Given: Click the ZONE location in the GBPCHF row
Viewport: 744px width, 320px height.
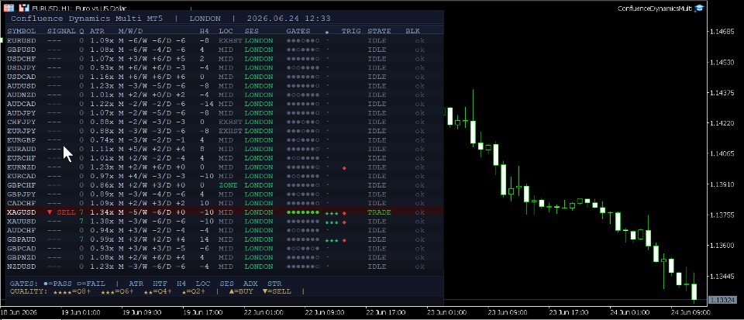Looking at the screenshot, I should click(x=228, y=185).
